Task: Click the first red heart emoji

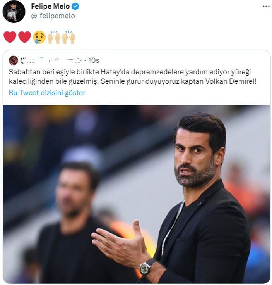Action: 10,37
